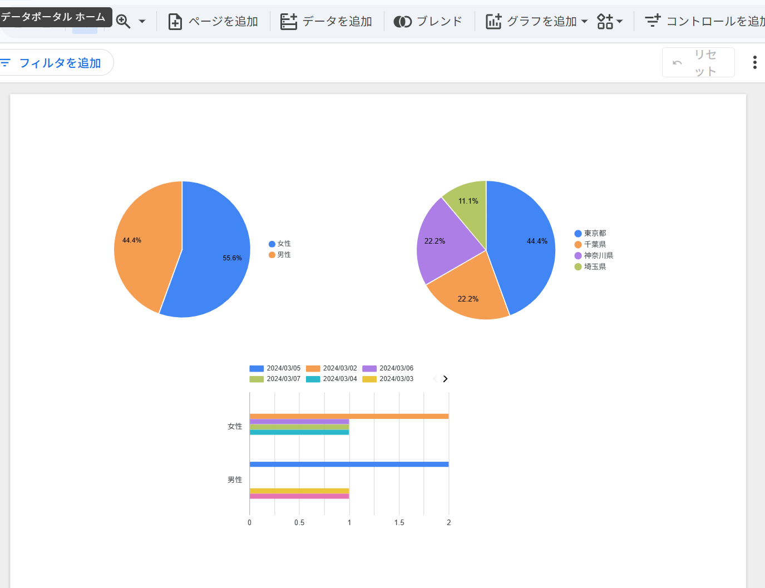Click the リセット reset button
Viewport: 765px width, 588px height.
(698, 62)
